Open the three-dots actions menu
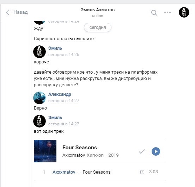This screenshot has width=195, height=187. pos(167,12)
